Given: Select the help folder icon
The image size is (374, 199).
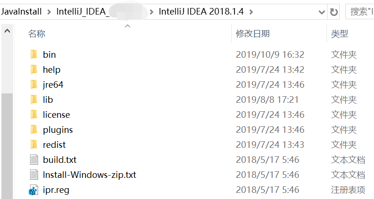Looking at the screenshot, I should (33, 69).
